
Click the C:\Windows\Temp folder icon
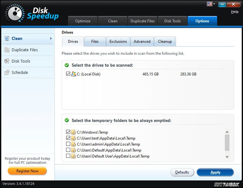coord(73,132)
